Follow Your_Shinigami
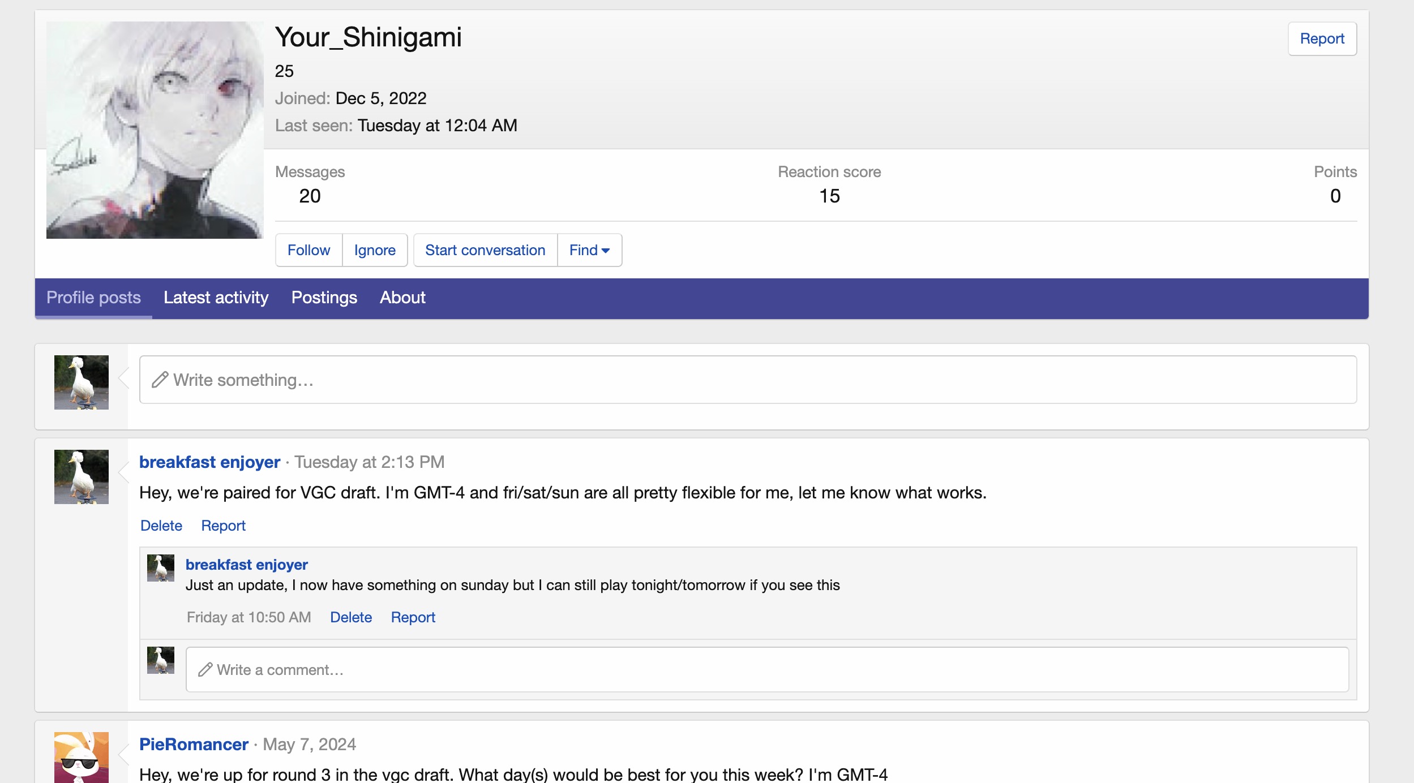Screen dimensions: 1414x783 point(308,250)
